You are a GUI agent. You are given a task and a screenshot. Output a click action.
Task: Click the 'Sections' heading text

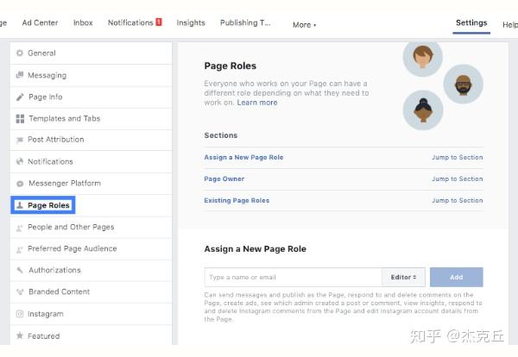(x=221, y=135)
